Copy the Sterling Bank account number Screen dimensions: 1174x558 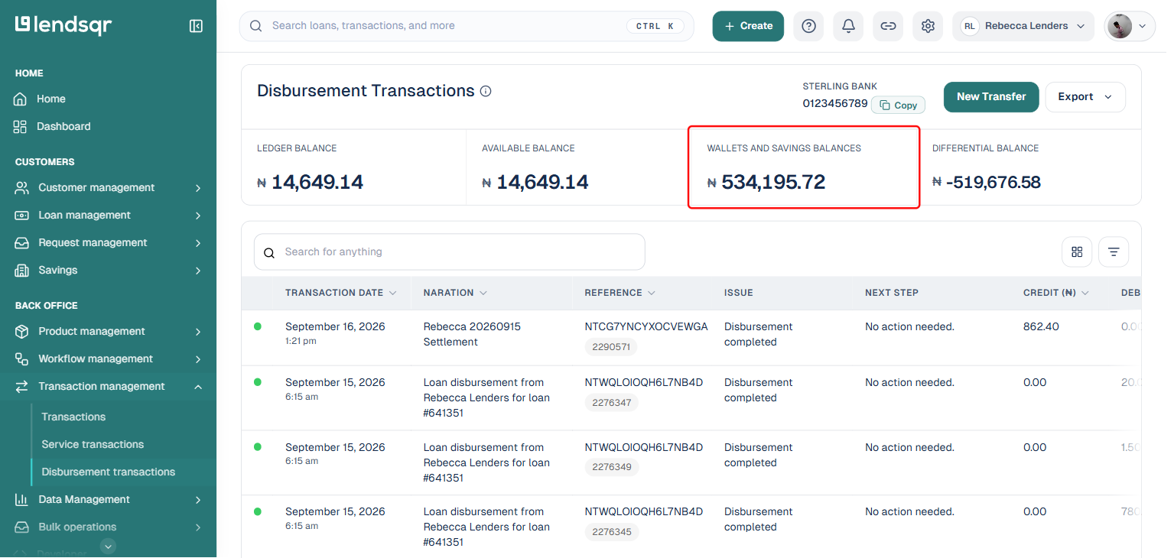point(898,105)
